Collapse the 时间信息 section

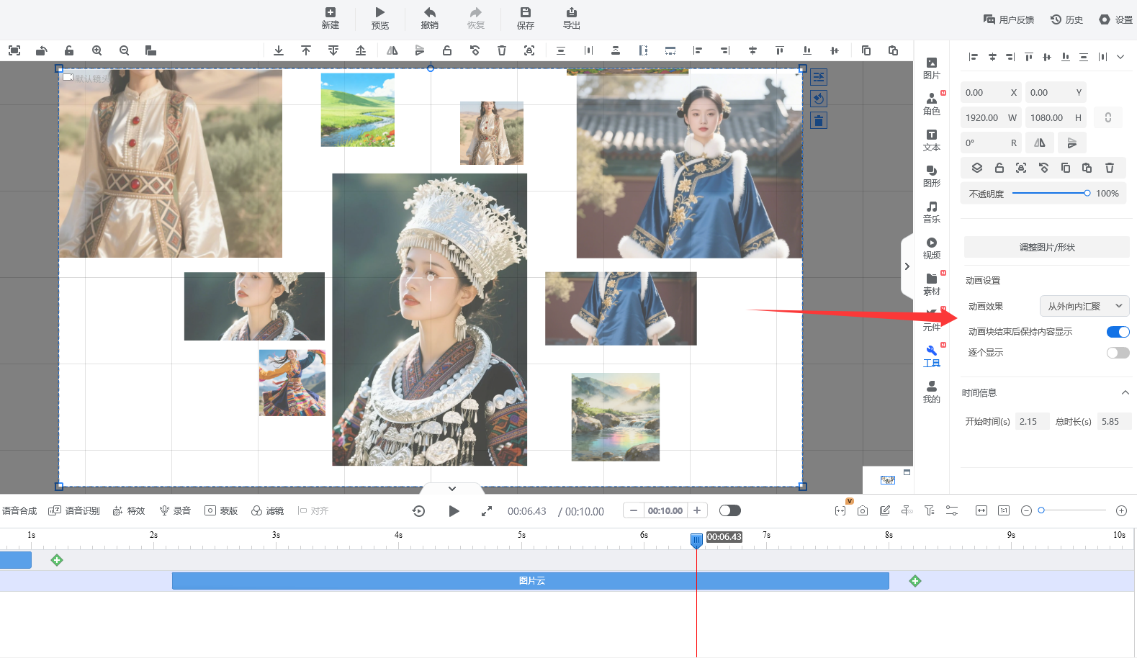coord(1125,392)
